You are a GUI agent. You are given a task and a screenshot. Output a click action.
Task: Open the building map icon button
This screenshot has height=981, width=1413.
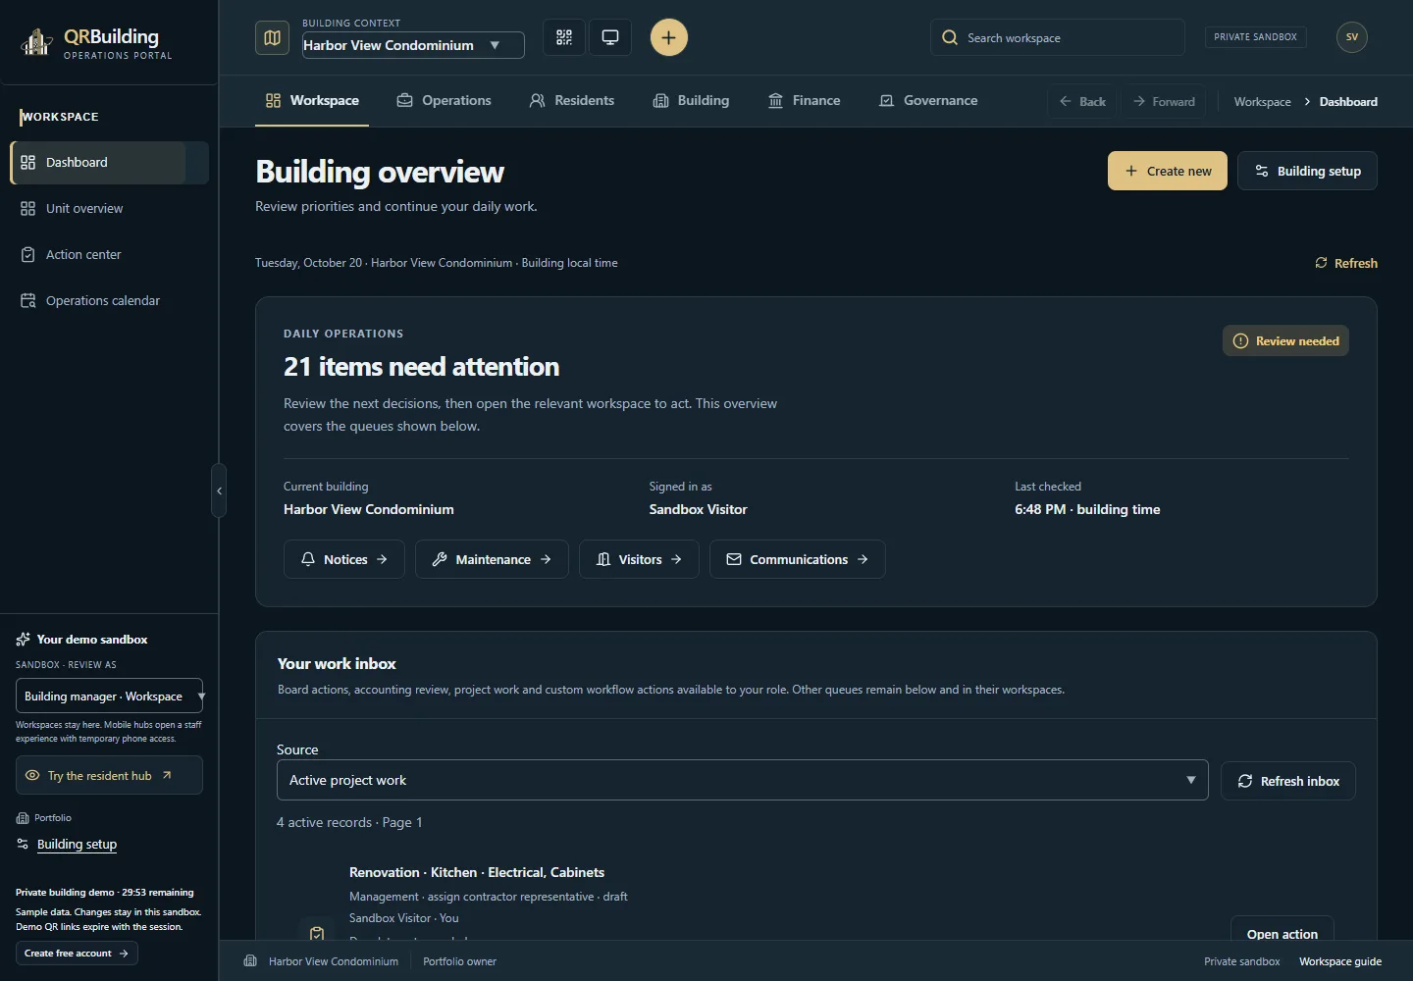[x=272, y=38]
